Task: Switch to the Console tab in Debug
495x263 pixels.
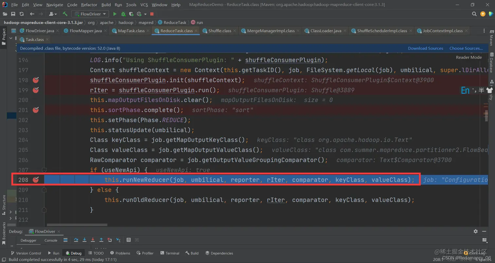Action: click(x=51, y=240)
